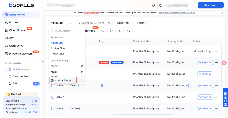Tick the checkbox in no Proxy row

point(53,109)
